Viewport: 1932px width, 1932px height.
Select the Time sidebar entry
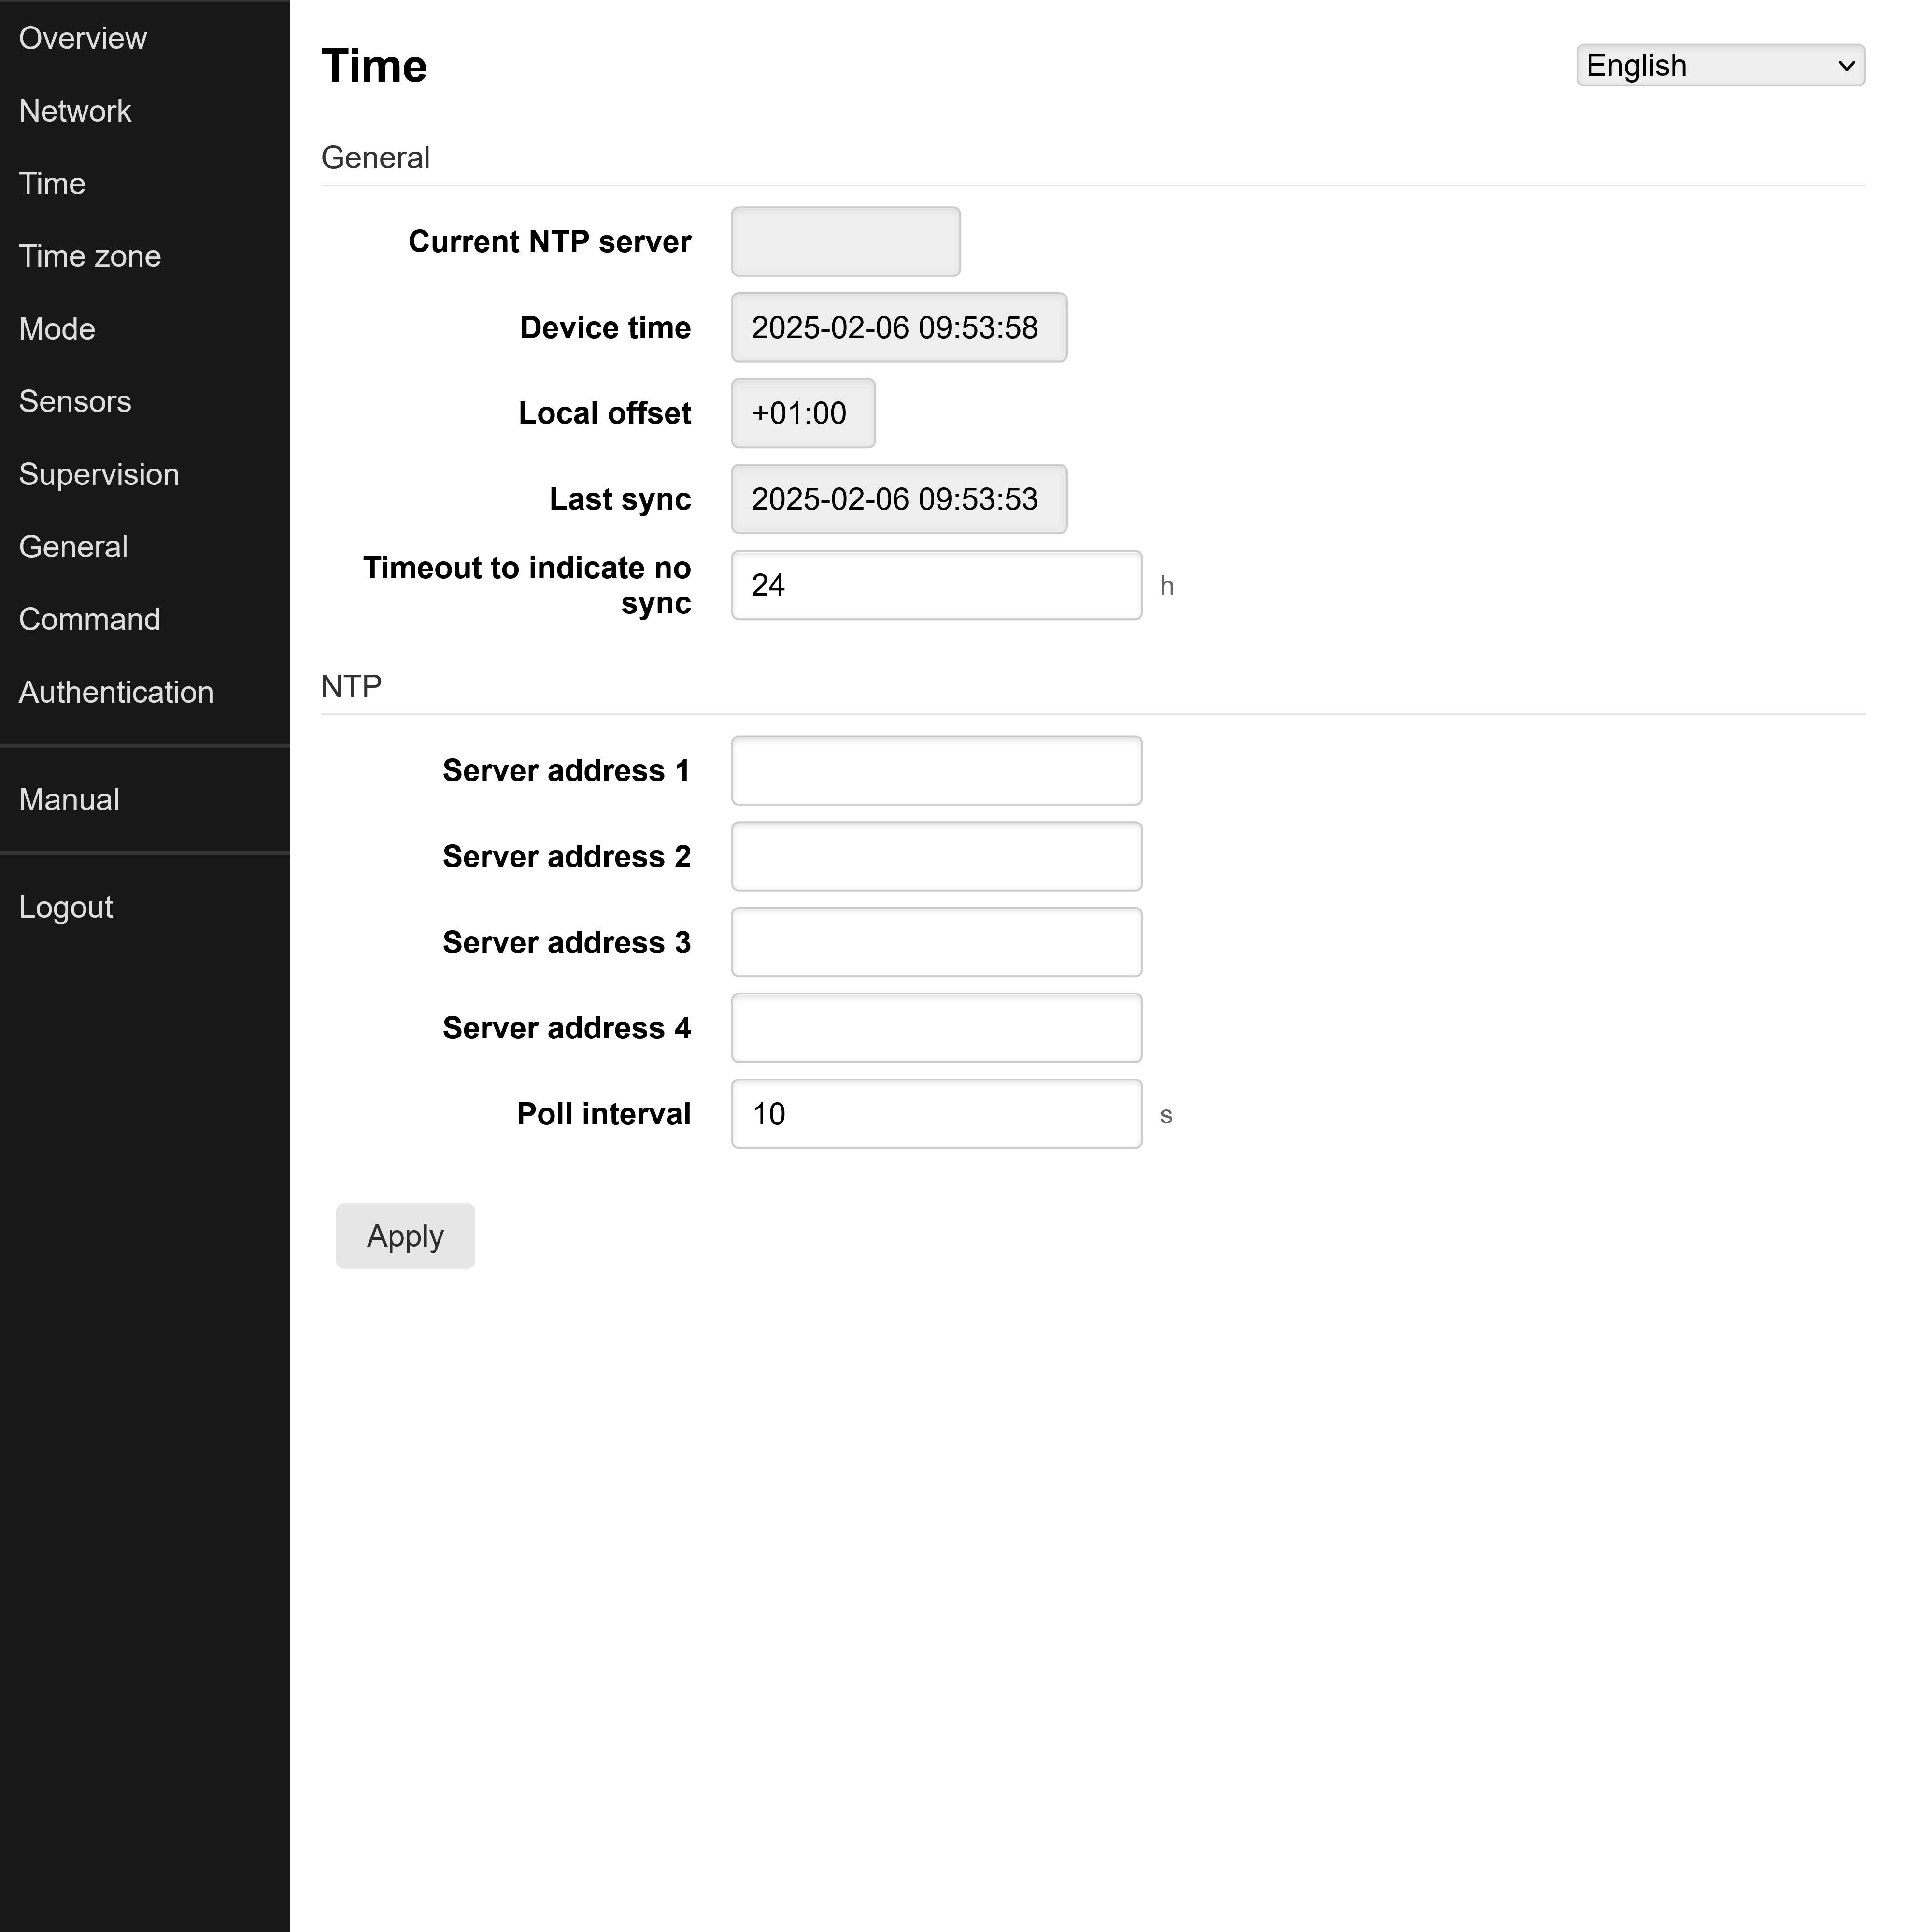tap(52, 183)
